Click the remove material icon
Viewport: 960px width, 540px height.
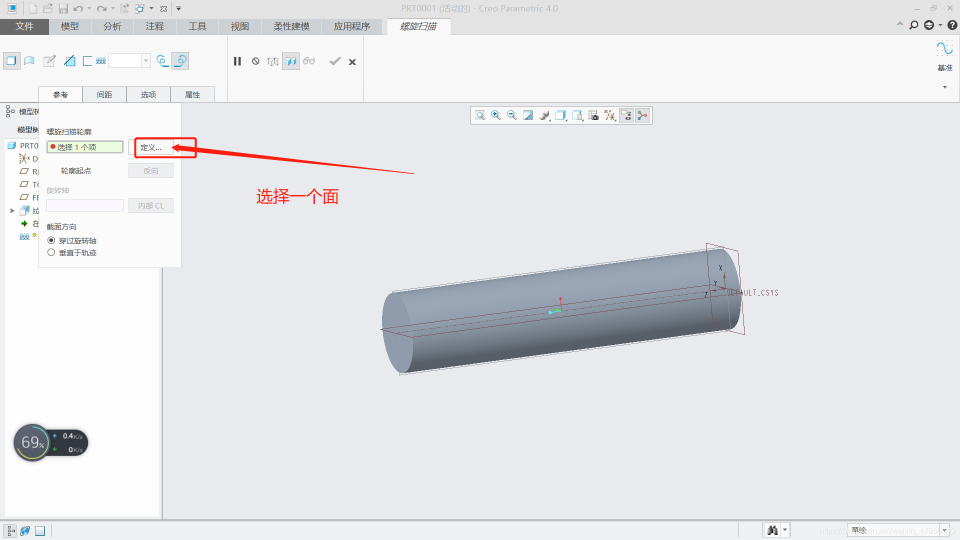(x=69, y=61)
